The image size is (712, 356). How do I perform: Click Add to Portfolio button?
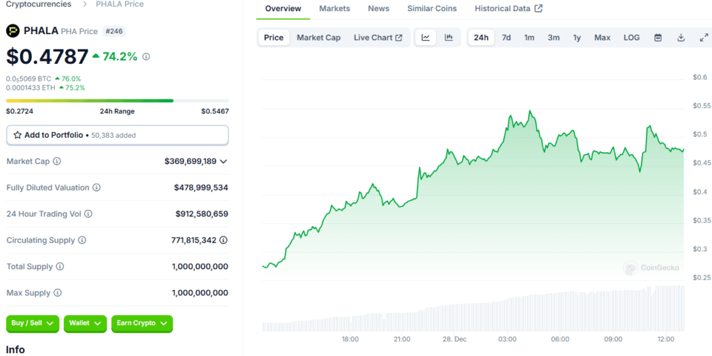[x=117, y=135]
